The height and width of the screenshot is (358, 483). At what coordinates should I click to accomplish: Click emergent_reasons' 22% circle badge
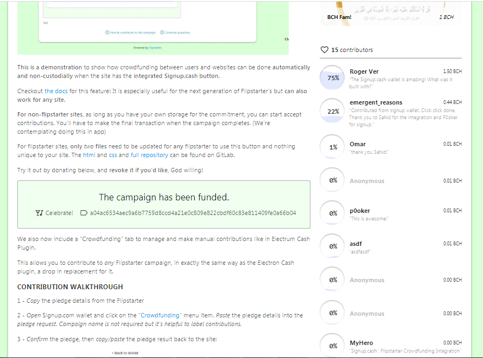tap(332, 110)
